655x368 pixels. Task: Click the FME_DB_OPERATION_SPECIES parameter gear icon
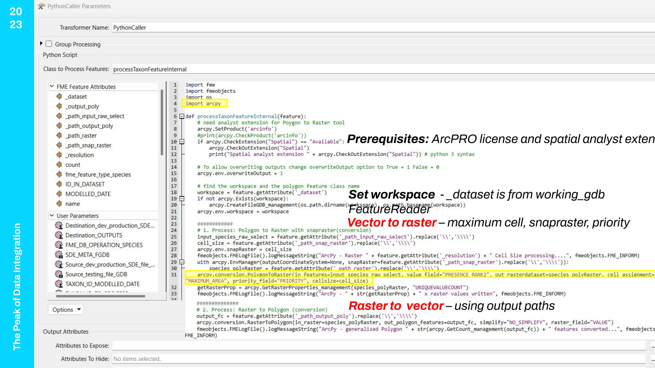(59, 245)
